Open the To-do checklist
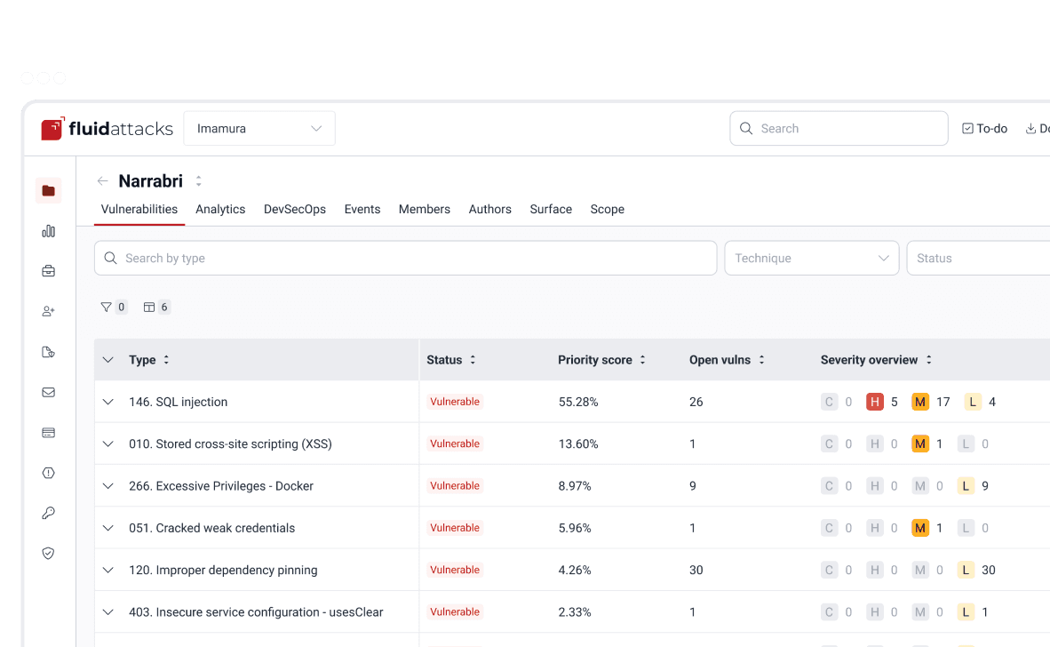Image resolution: width=1050 pixels, height=647 pixels. click(x=984, y=128)
